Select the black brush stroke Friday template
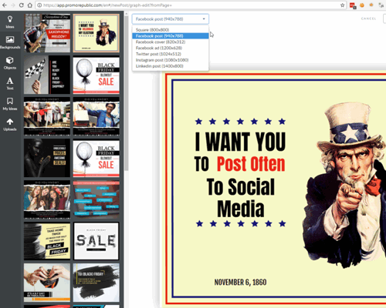 tap(96, 283)
